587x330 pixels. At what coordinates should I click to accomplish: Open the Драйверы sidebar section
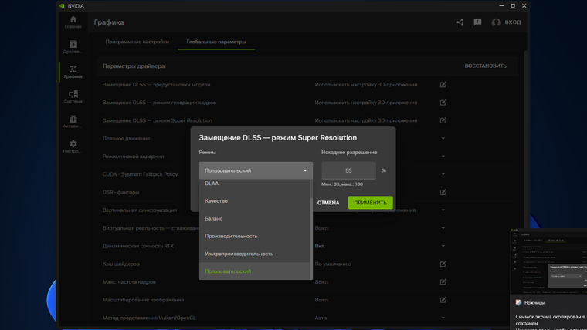point(73,47)
